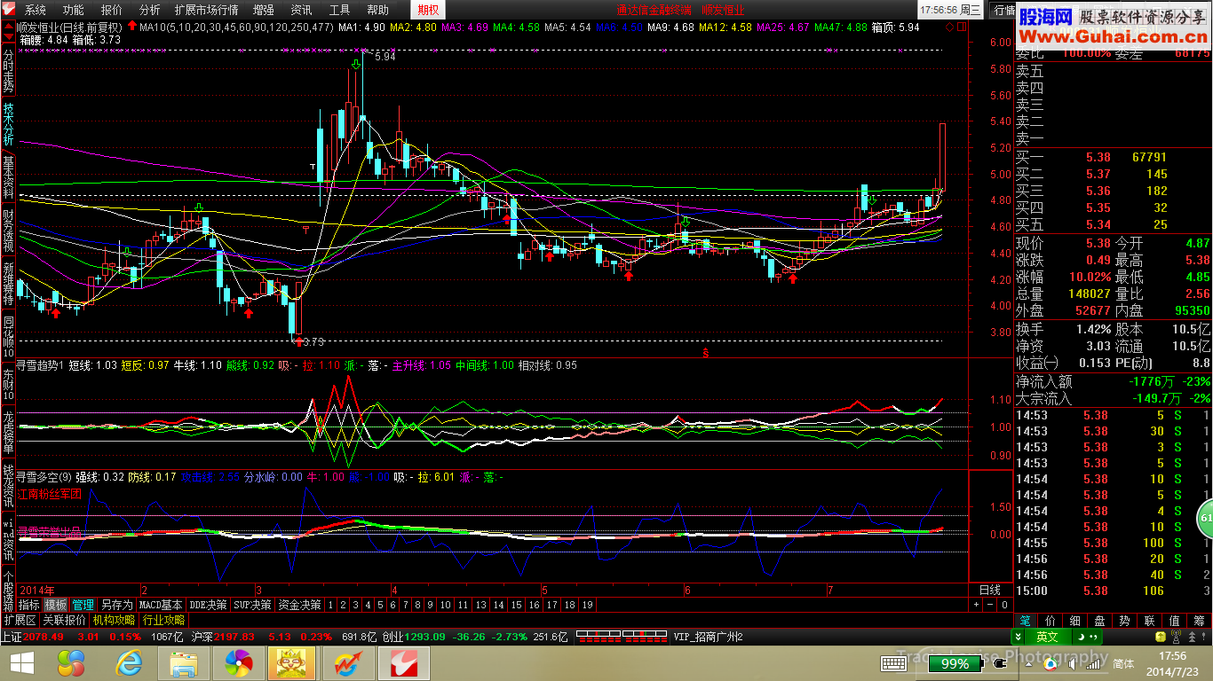Open the 扩展市场行情 menu

pyautogui.click(x=206, y=10)
